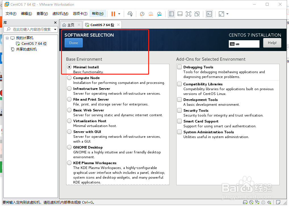This screenshot has width=289, height=207.
Task: Click the "CENTOS 7 INSTALLATION" title text
Action: pos(255,35)
